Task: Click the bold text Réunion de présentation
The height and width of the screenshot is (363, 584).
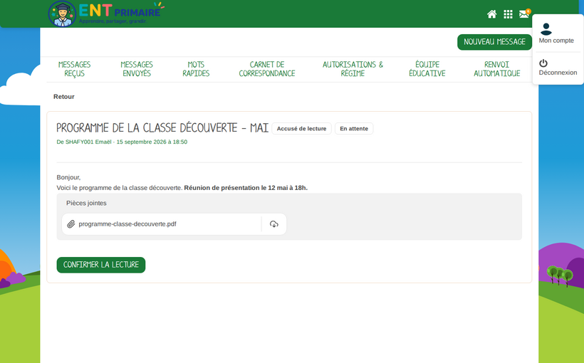Action: [x=246, y=188]
